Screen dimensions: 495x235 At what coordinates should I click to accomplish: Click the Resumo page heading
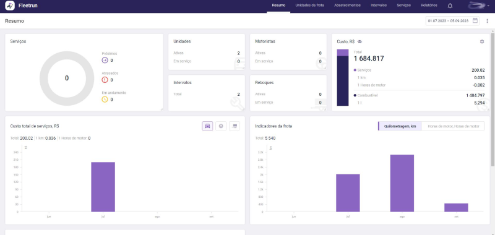(14, 21)
